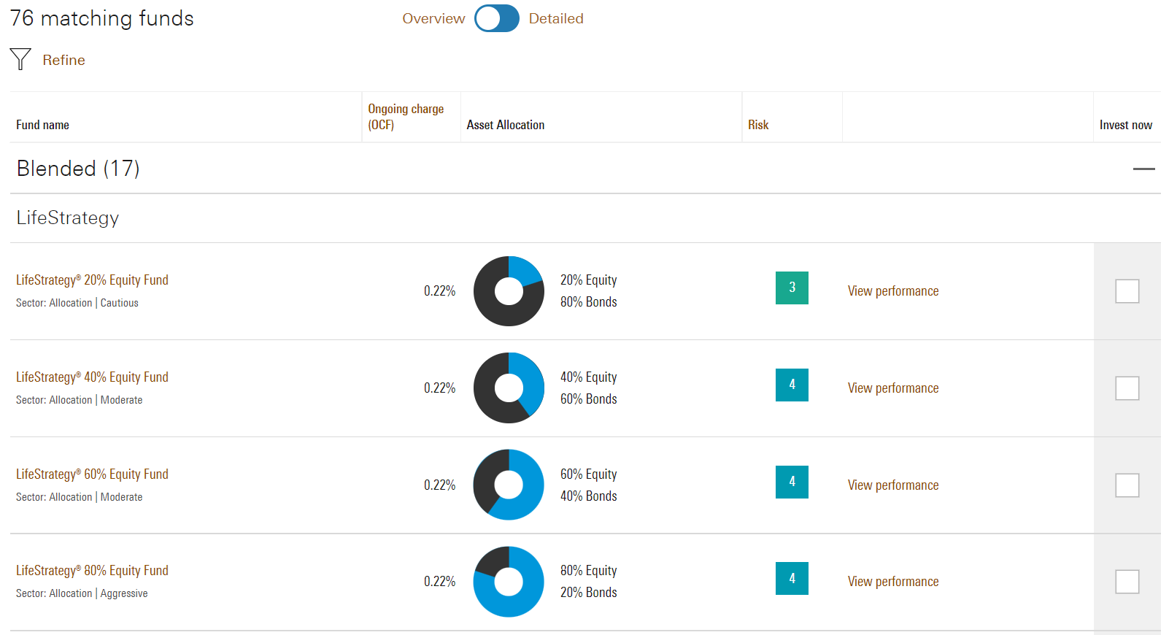1169x635 pixels.
Task: Open LifeStrategy 80% Equity Fund link
Action: tap(92, 570)
